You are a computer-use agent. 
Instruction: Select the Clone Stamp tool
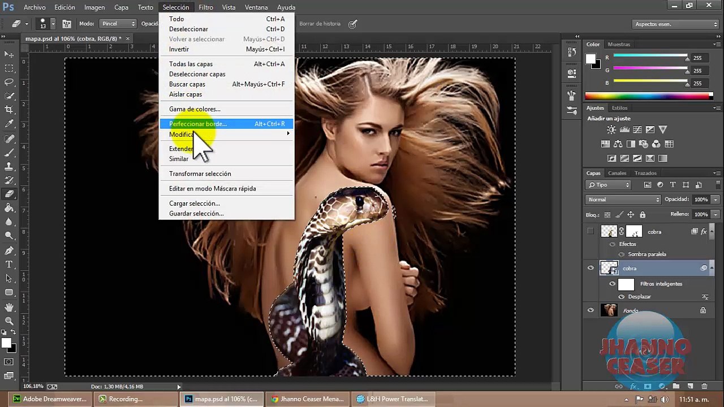pyautogui.click(x=9, y=167)
